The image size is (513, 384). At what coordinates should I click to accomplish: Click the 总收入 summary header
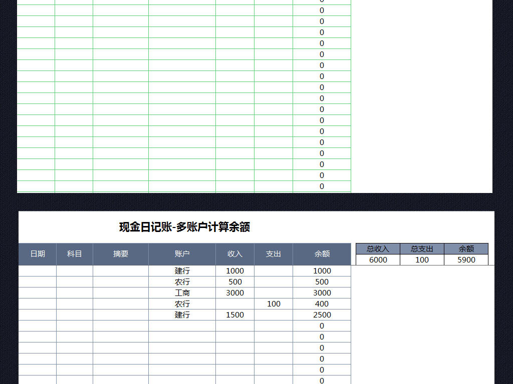coord(378,249)
